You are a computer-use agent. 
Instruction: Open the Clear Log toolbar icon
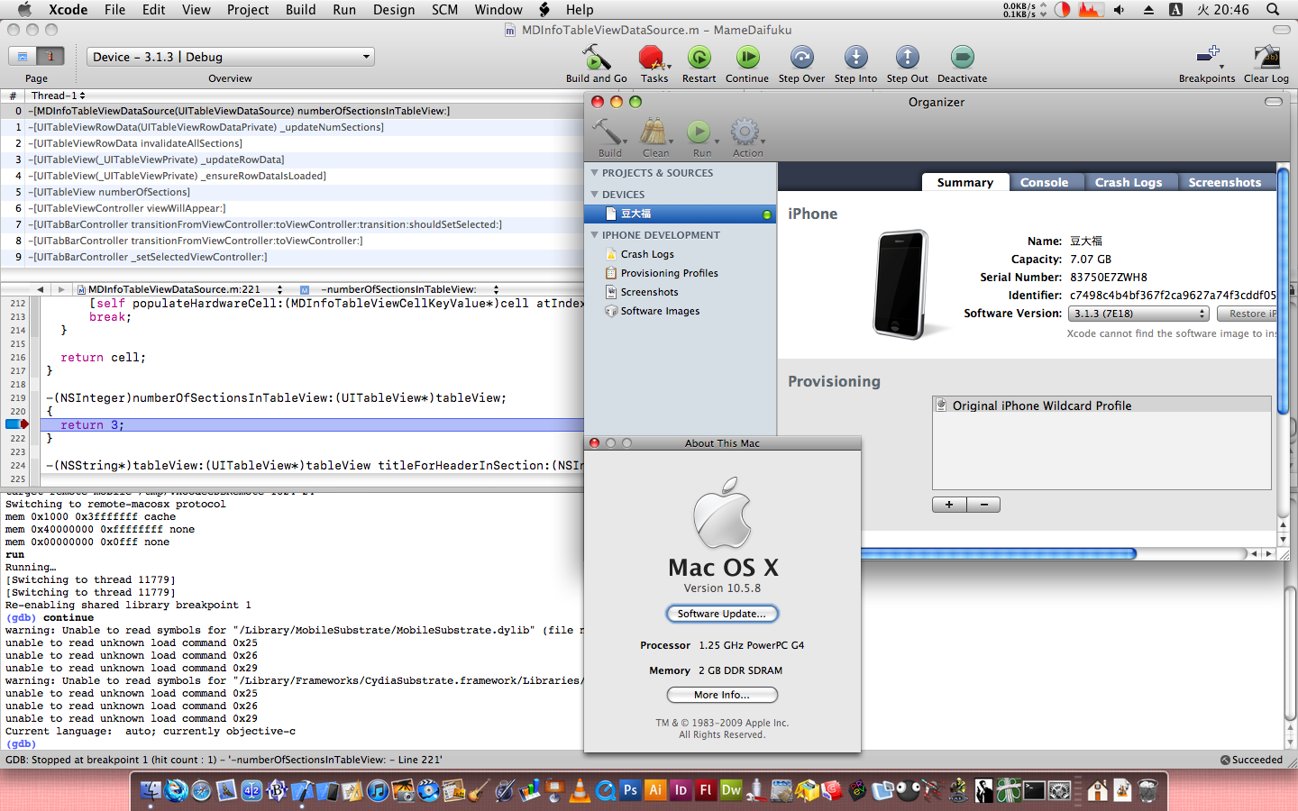(1266, 59)
